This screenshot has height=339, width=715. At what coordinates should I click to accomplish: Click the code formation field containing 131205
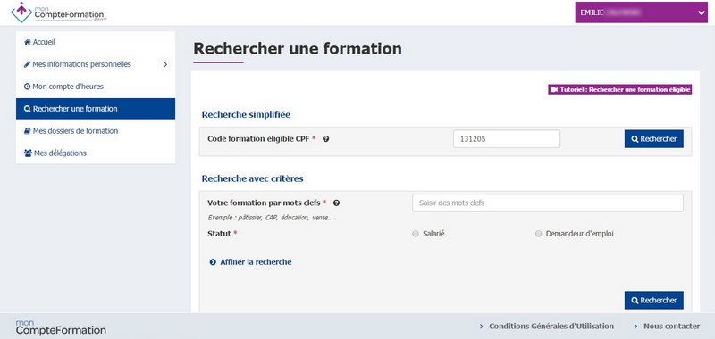coord(507,139)
